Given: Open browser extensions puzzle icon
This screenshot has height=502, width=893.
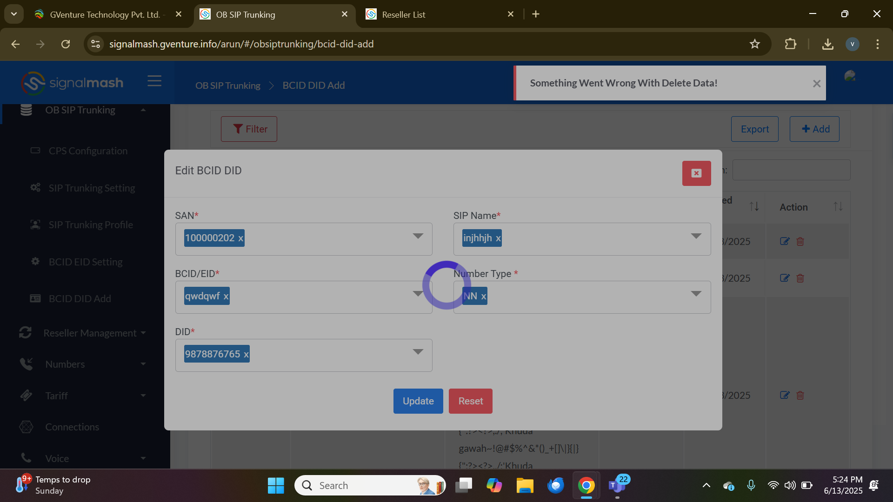Looking at the screenshot, I should [x=790, y=44].
